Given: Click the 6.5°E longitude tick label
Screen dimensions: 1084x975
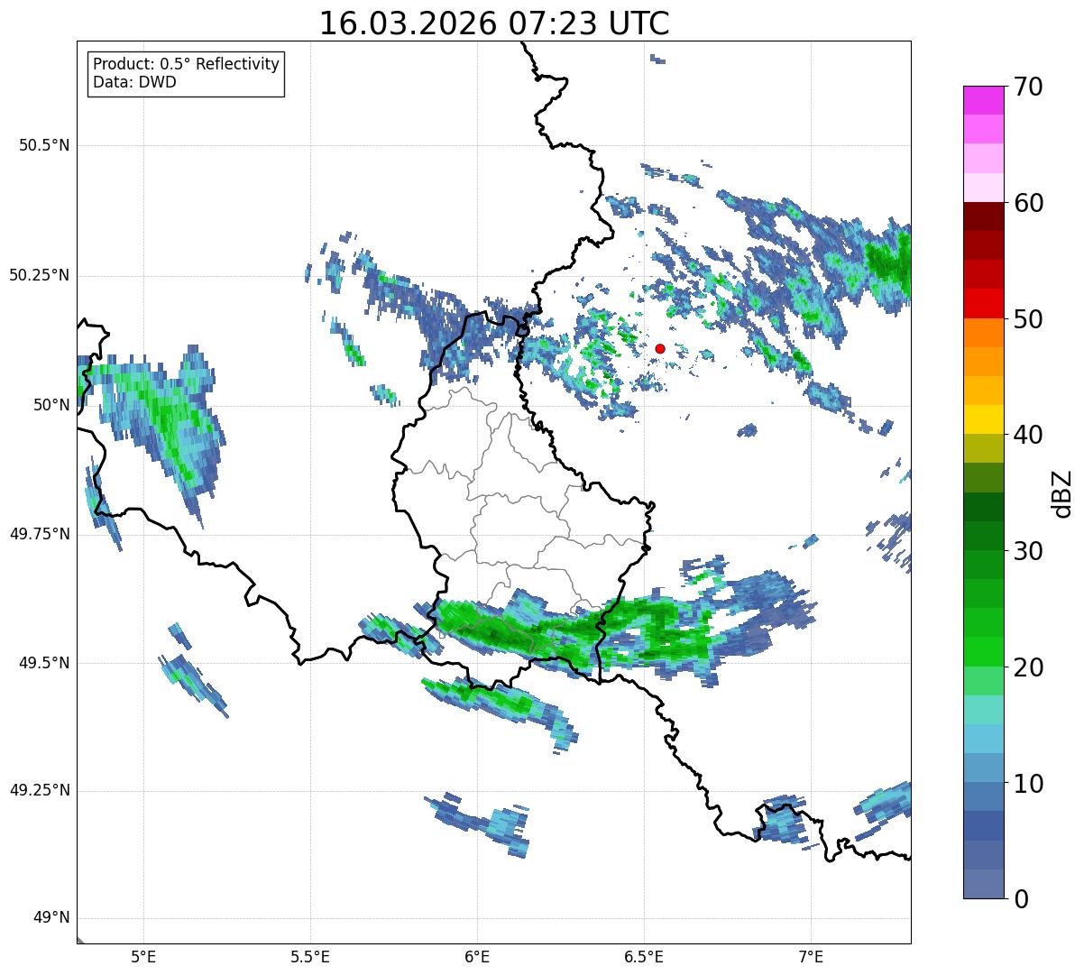Looking at the screenshot, I should (x=644, y=956).
